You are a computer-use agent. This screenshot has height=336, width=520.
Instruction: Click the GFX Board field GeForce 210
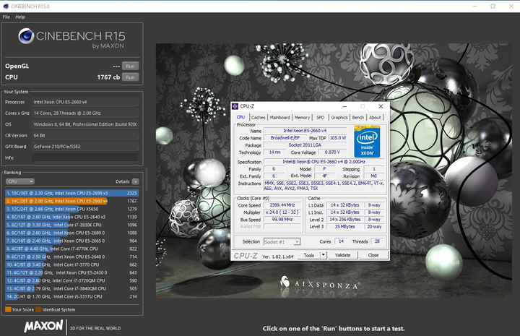point(85,147)
